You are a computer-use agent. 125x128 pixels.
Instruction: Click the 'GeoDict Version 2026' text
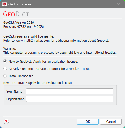point(19,23)
